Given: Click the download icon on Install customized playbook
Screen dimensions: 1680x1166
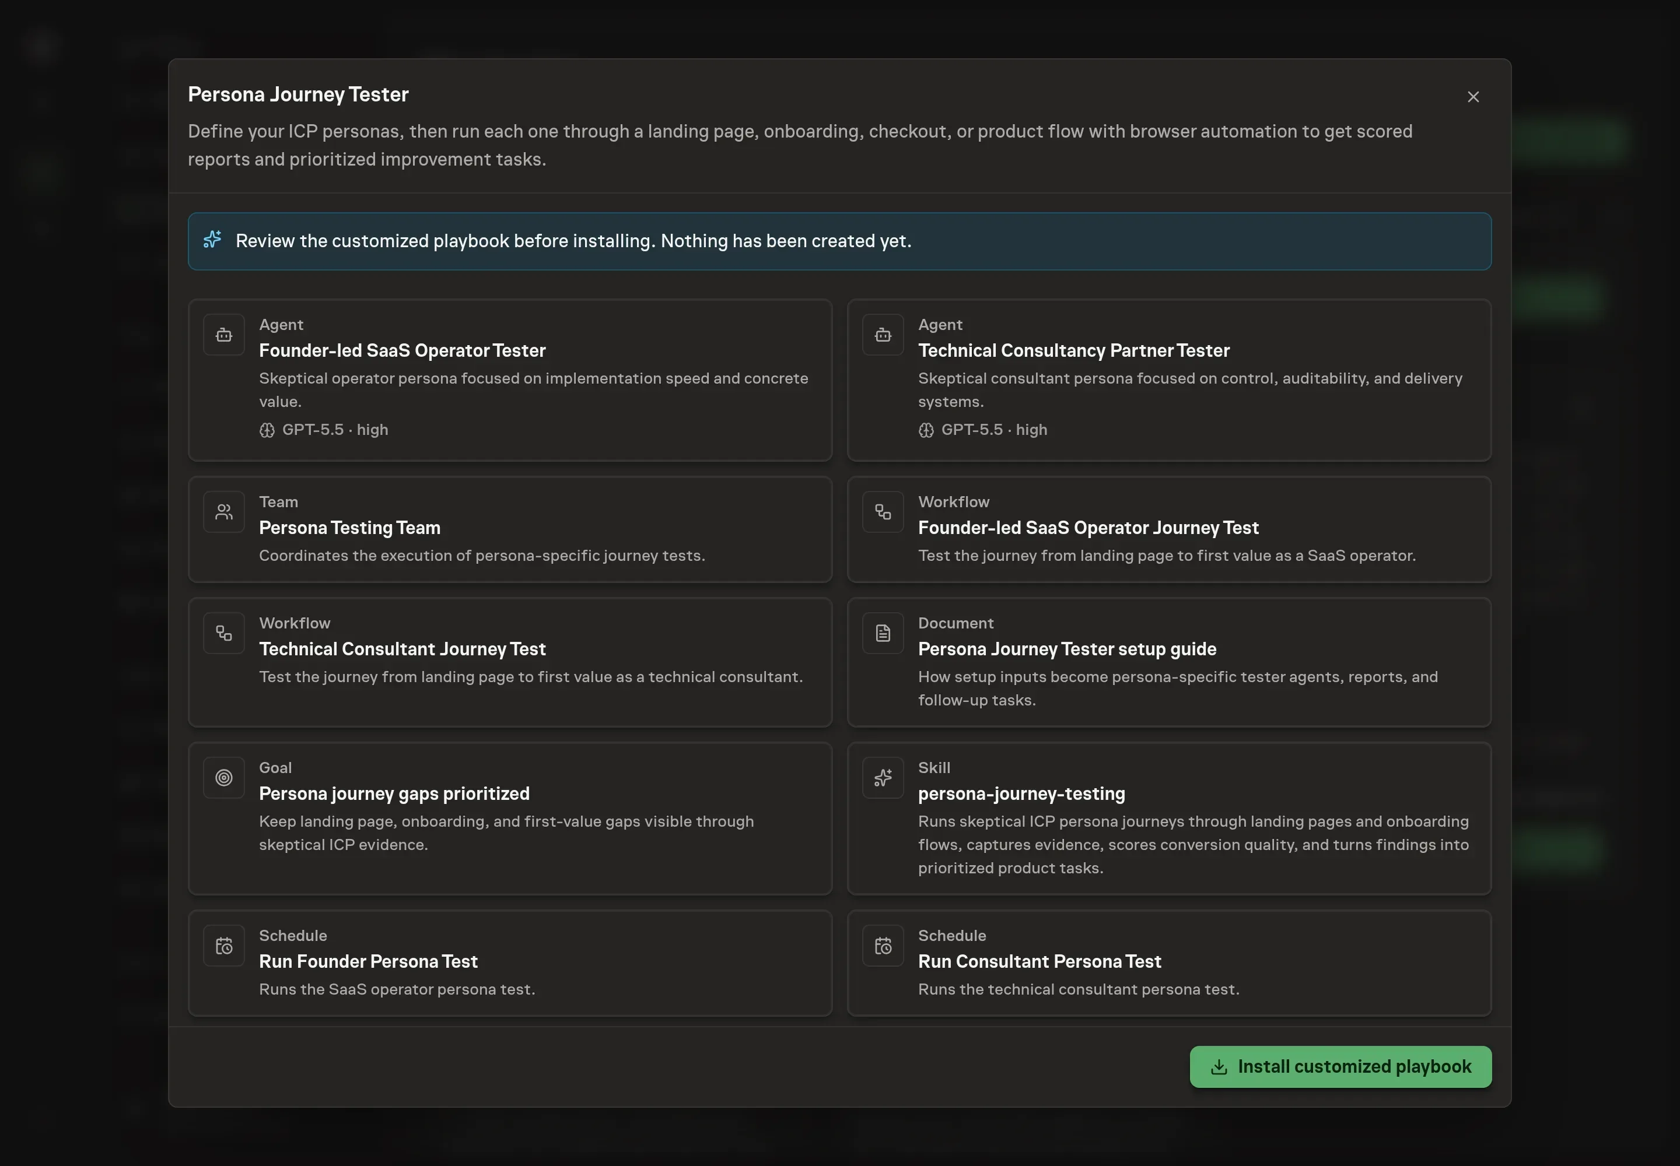Looking at the screenshot, I should click(1219, 1067).
